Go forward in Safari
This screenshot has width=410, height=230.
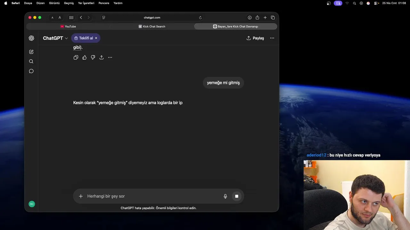click(x=88, y=18)
